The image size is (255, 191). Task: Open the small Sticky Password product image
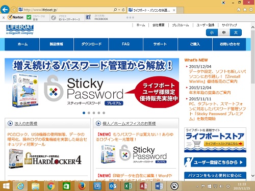coord(134,154)
